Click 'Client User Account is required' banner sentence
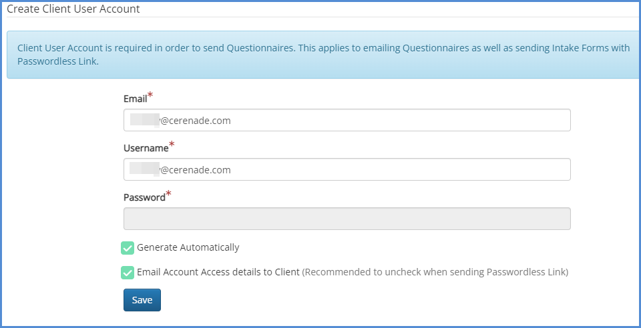Viewport: 641px width, 328px height. pos(120,47)
